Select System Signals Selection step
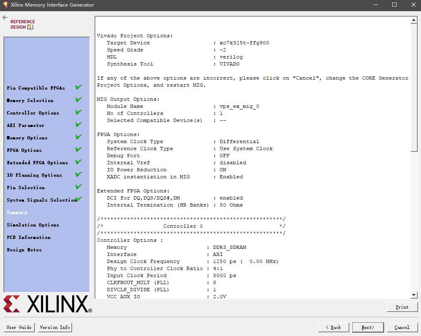This screenshot has width=421, height=336. tap(41, 200)
